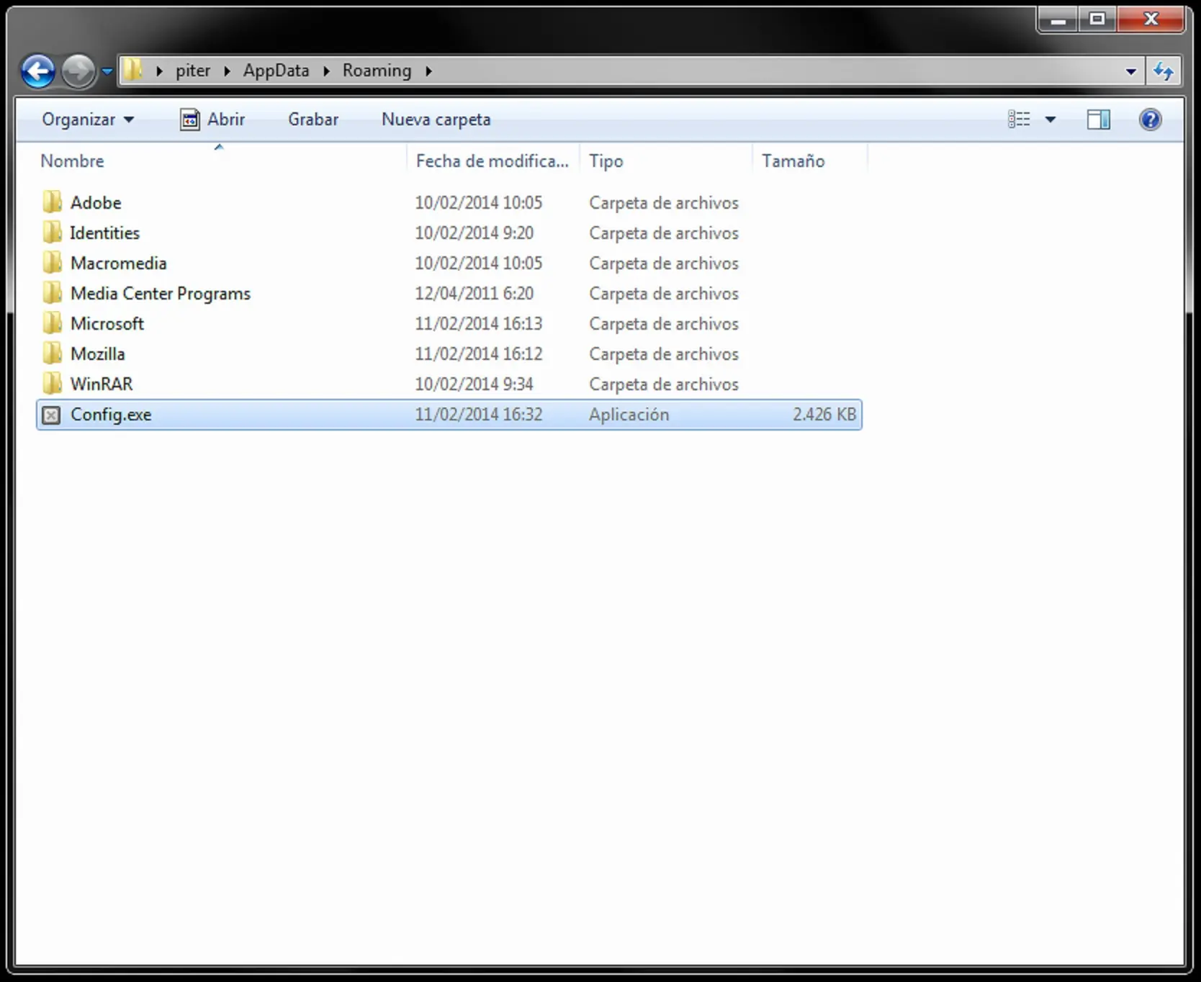Change view with the view icon
Image resolution: width=1201 pixels, height=982 pixels.
tap(1019, 120)
